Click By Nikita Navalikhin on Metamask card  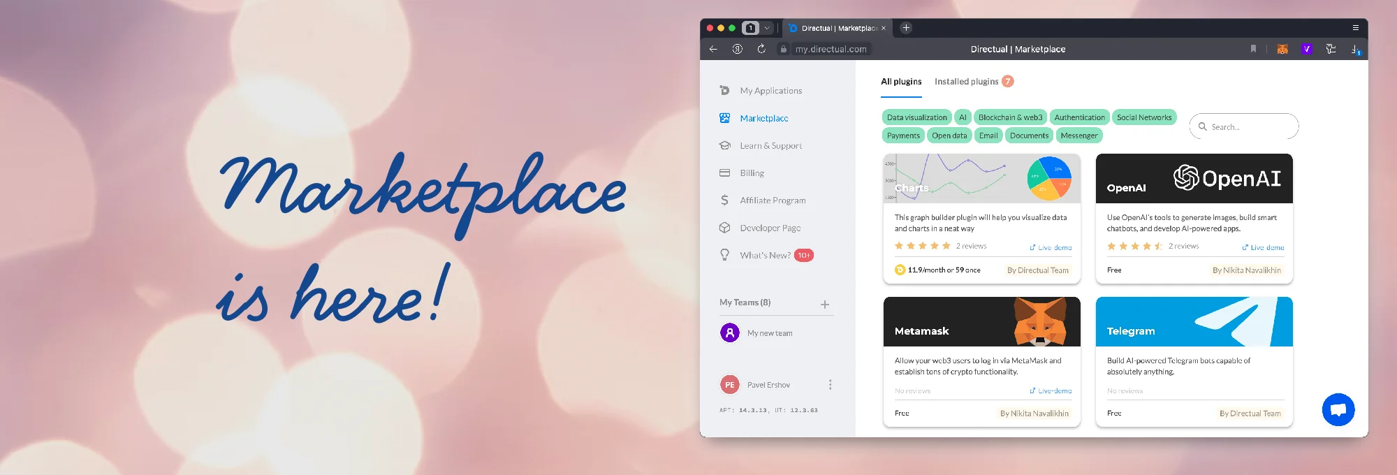click(x=1034, y=414)
